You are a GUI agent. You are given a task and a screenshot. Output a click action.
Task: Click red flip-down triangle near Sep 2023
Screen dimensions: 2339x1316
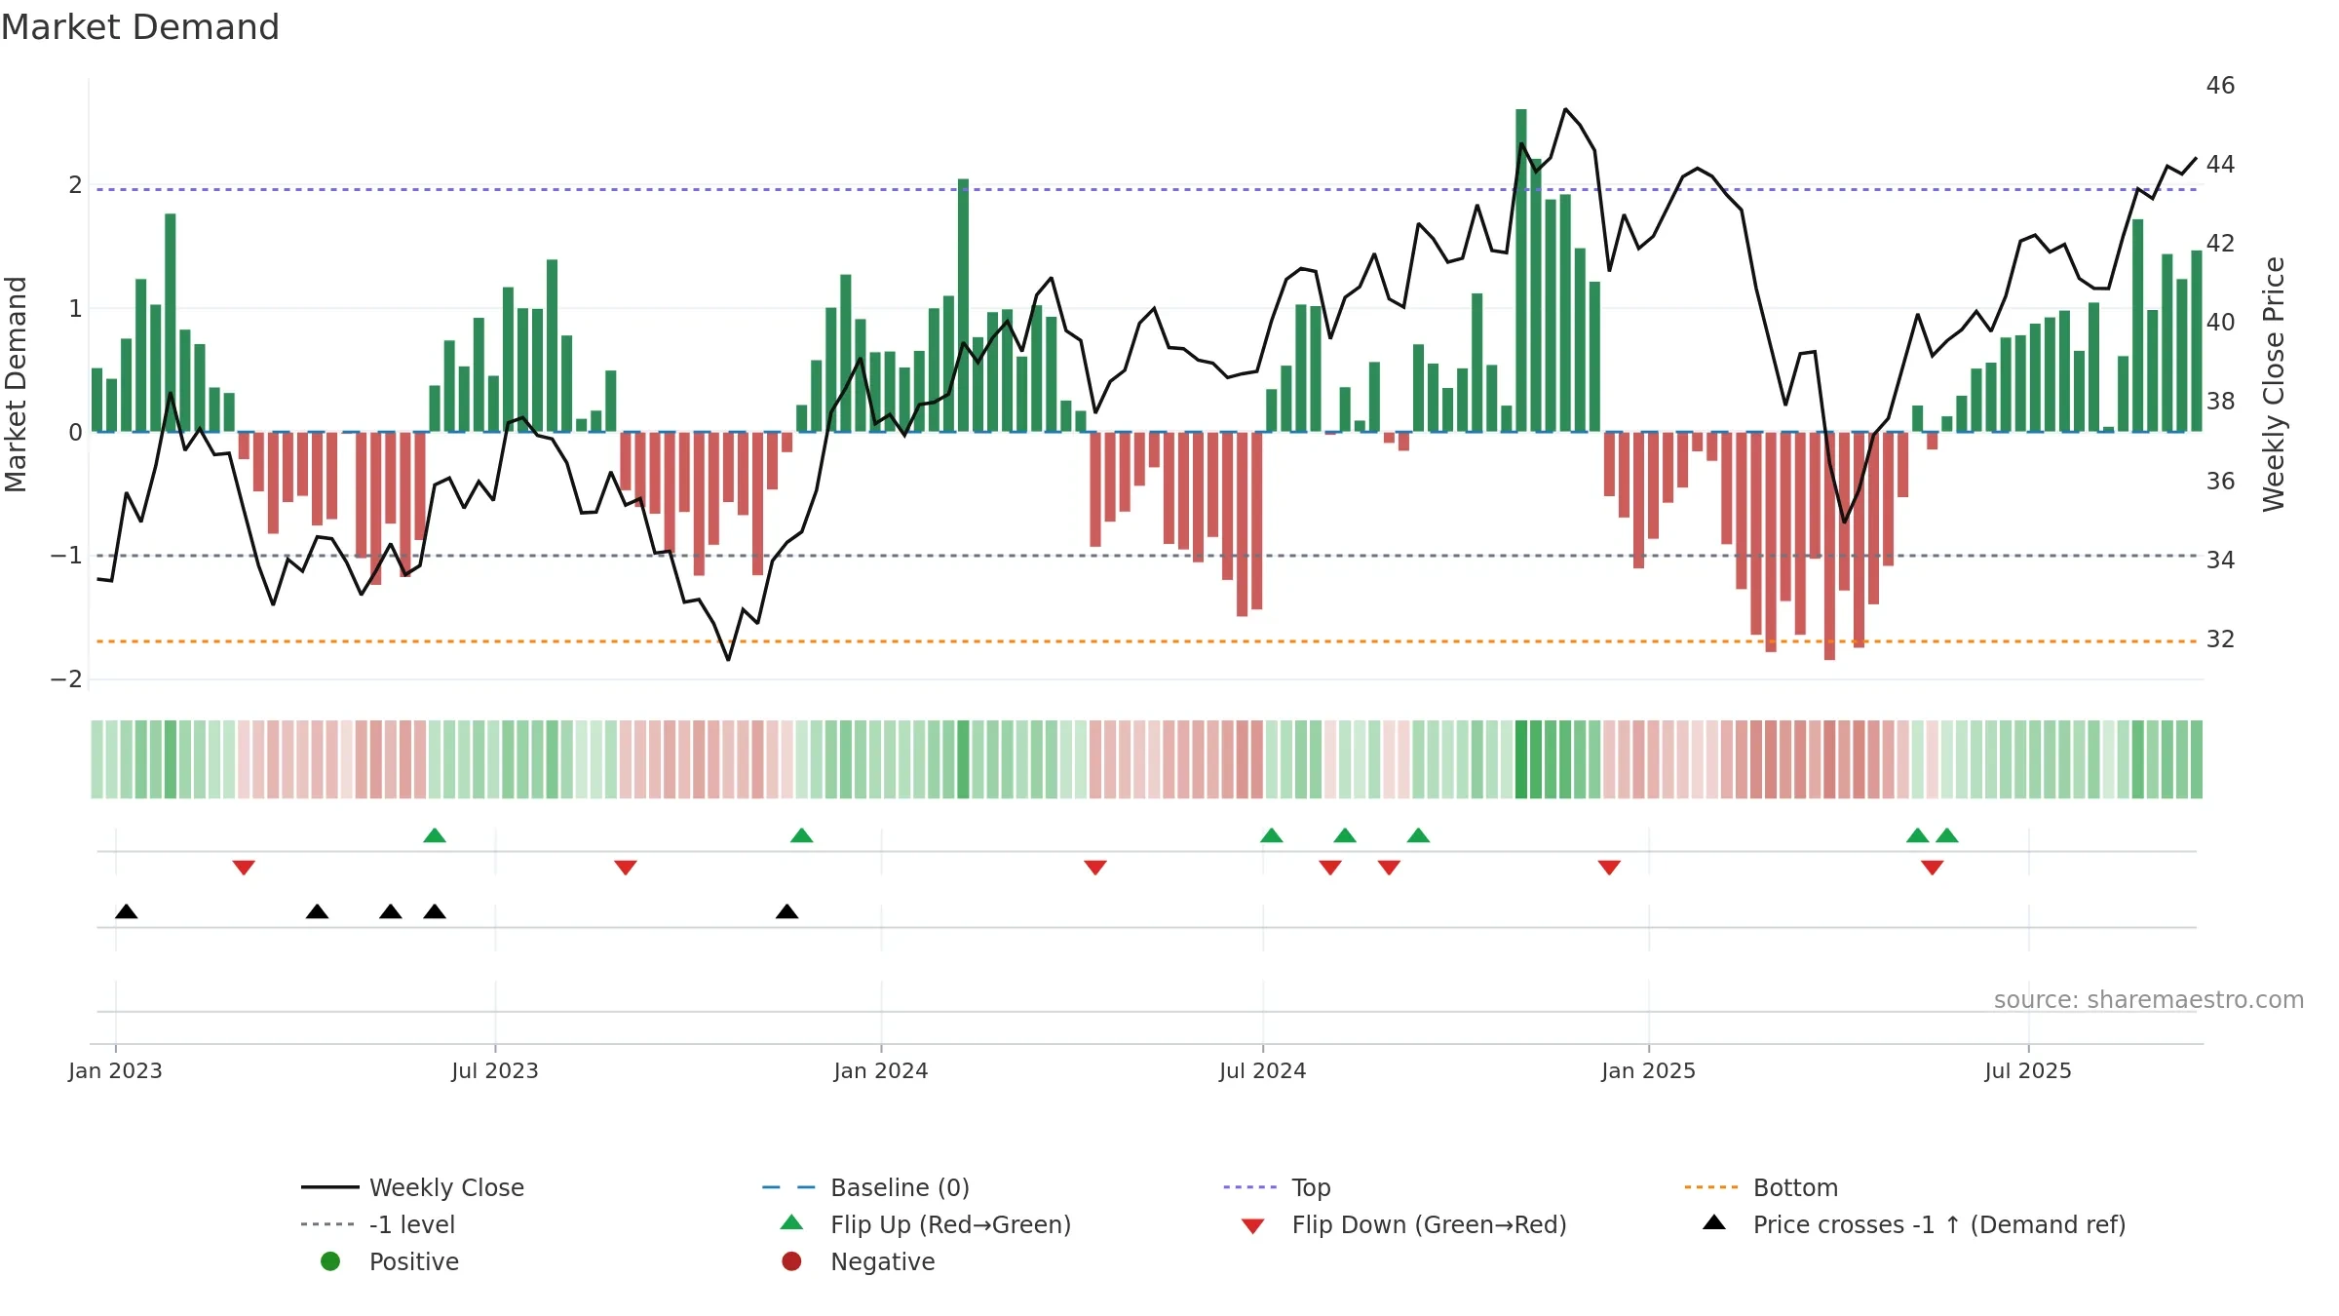tap(626, 868)
